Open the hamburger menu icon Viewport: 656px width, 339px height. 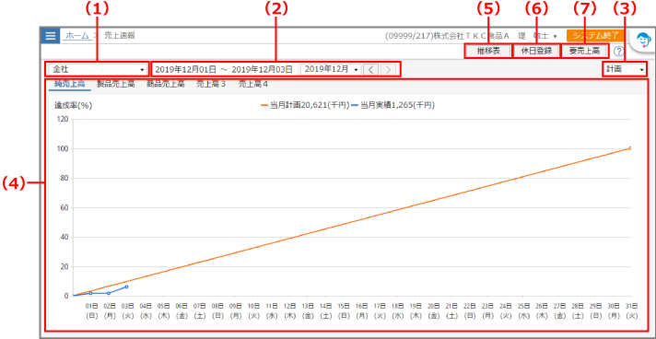coord(50,36)
